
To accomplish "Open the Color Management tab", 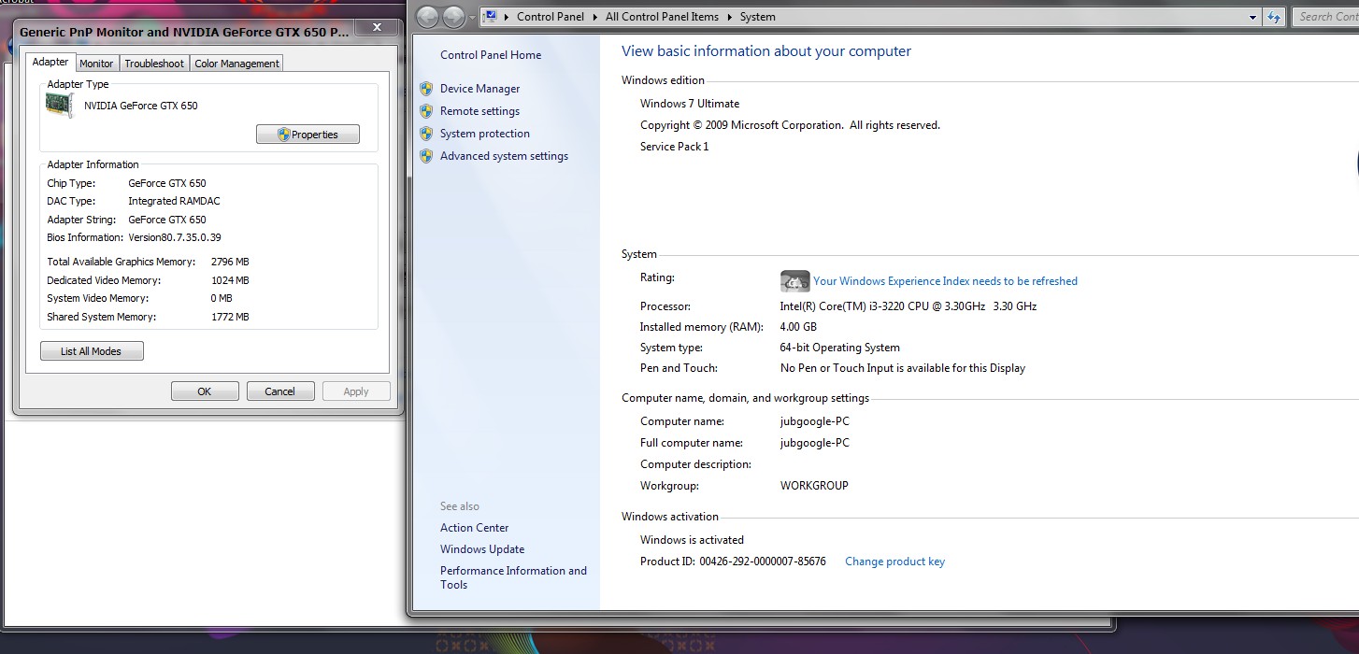I will click(236, 64).
